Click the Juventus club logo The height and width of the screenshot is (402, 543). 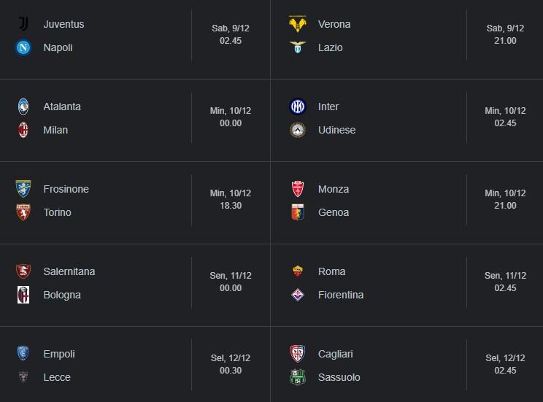tap(23, 24)
